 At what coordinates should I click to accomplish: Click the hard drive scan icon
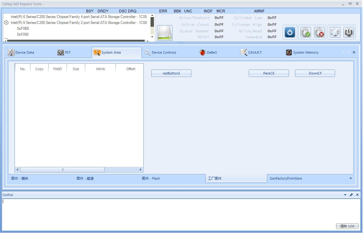click(165, 33)
